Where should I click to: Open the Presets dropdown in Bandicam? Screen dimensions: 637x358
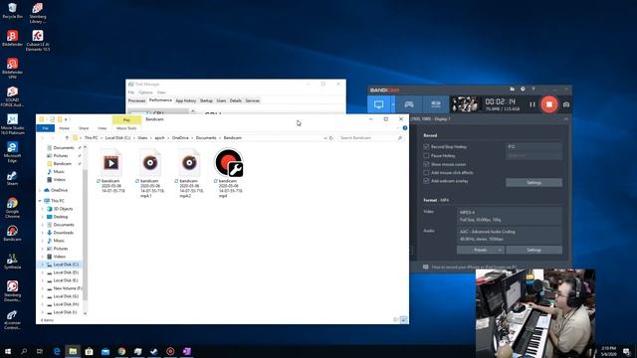point(481,250)
